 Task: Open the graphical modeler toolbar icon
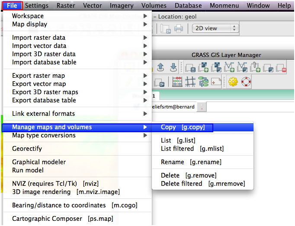pos(203,82)
